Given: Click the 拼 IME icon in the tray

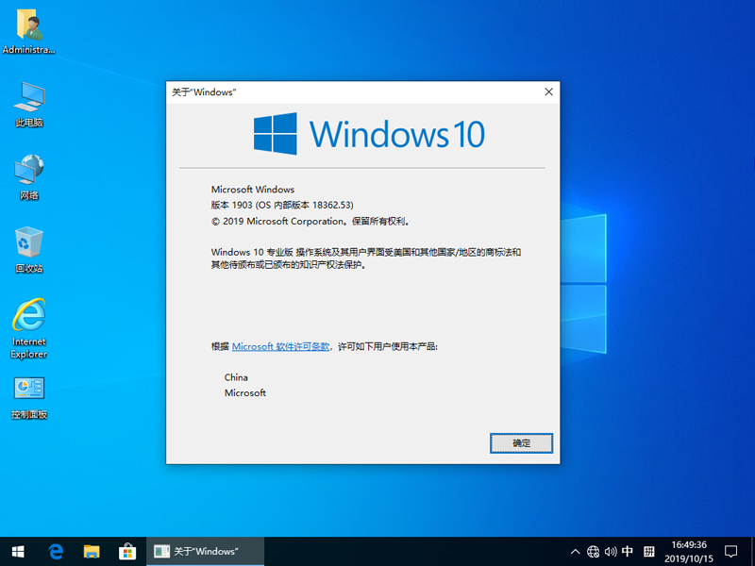Looking at the screenshot, I should tap(649, 551).
